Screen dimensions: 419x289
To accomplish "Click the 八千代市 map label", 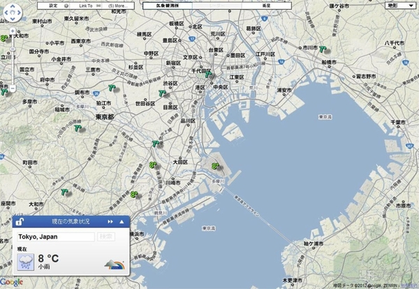I will [x=395, y=43].
